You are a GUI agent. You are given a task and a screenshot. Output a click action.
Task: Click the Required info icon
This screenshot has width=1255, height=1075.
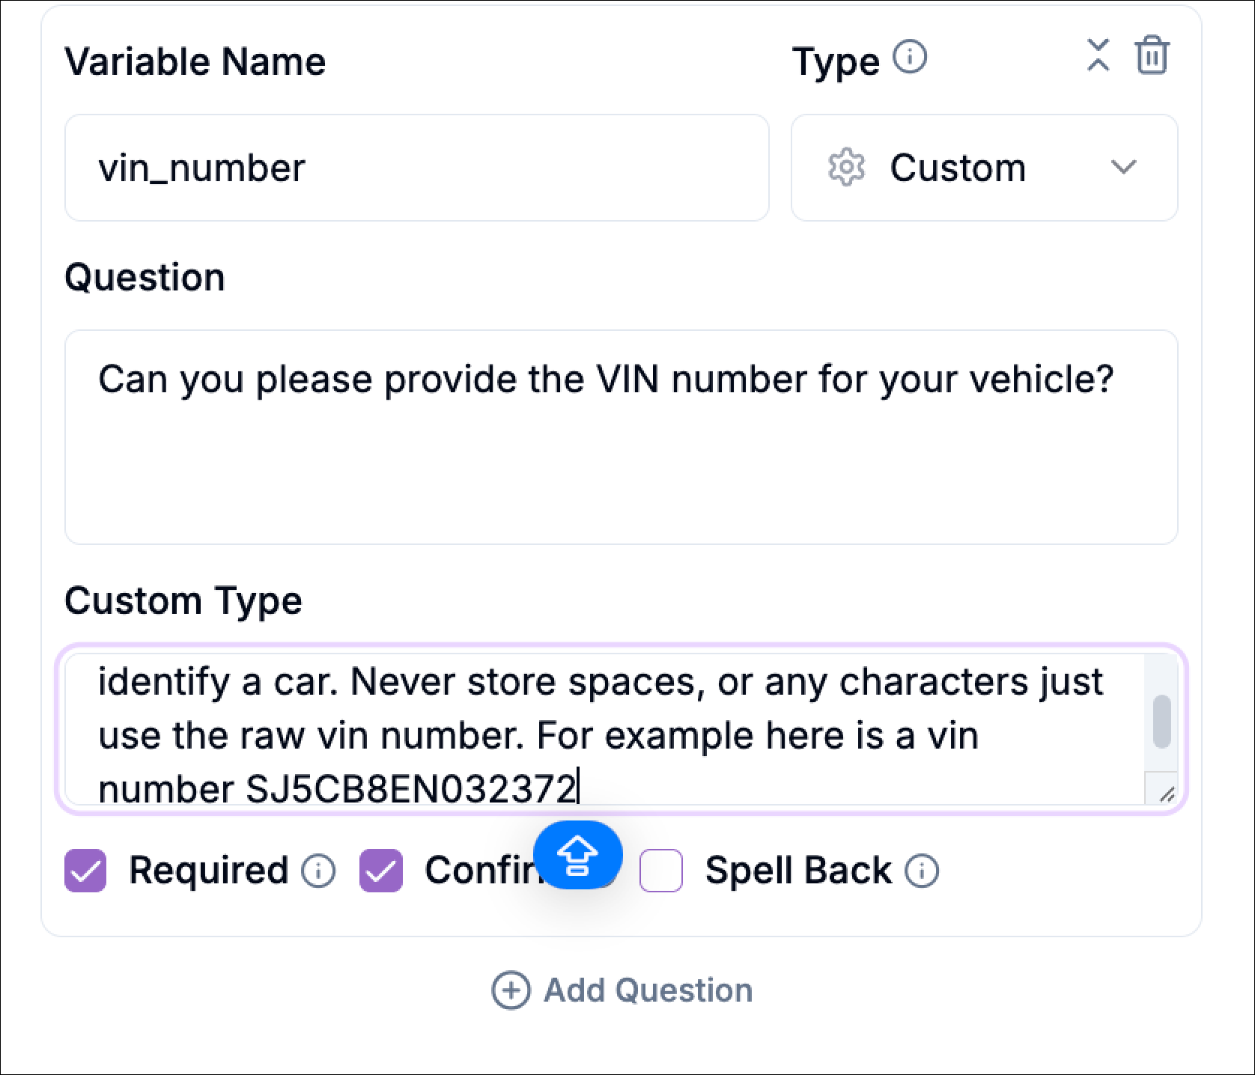click(320, 871)
